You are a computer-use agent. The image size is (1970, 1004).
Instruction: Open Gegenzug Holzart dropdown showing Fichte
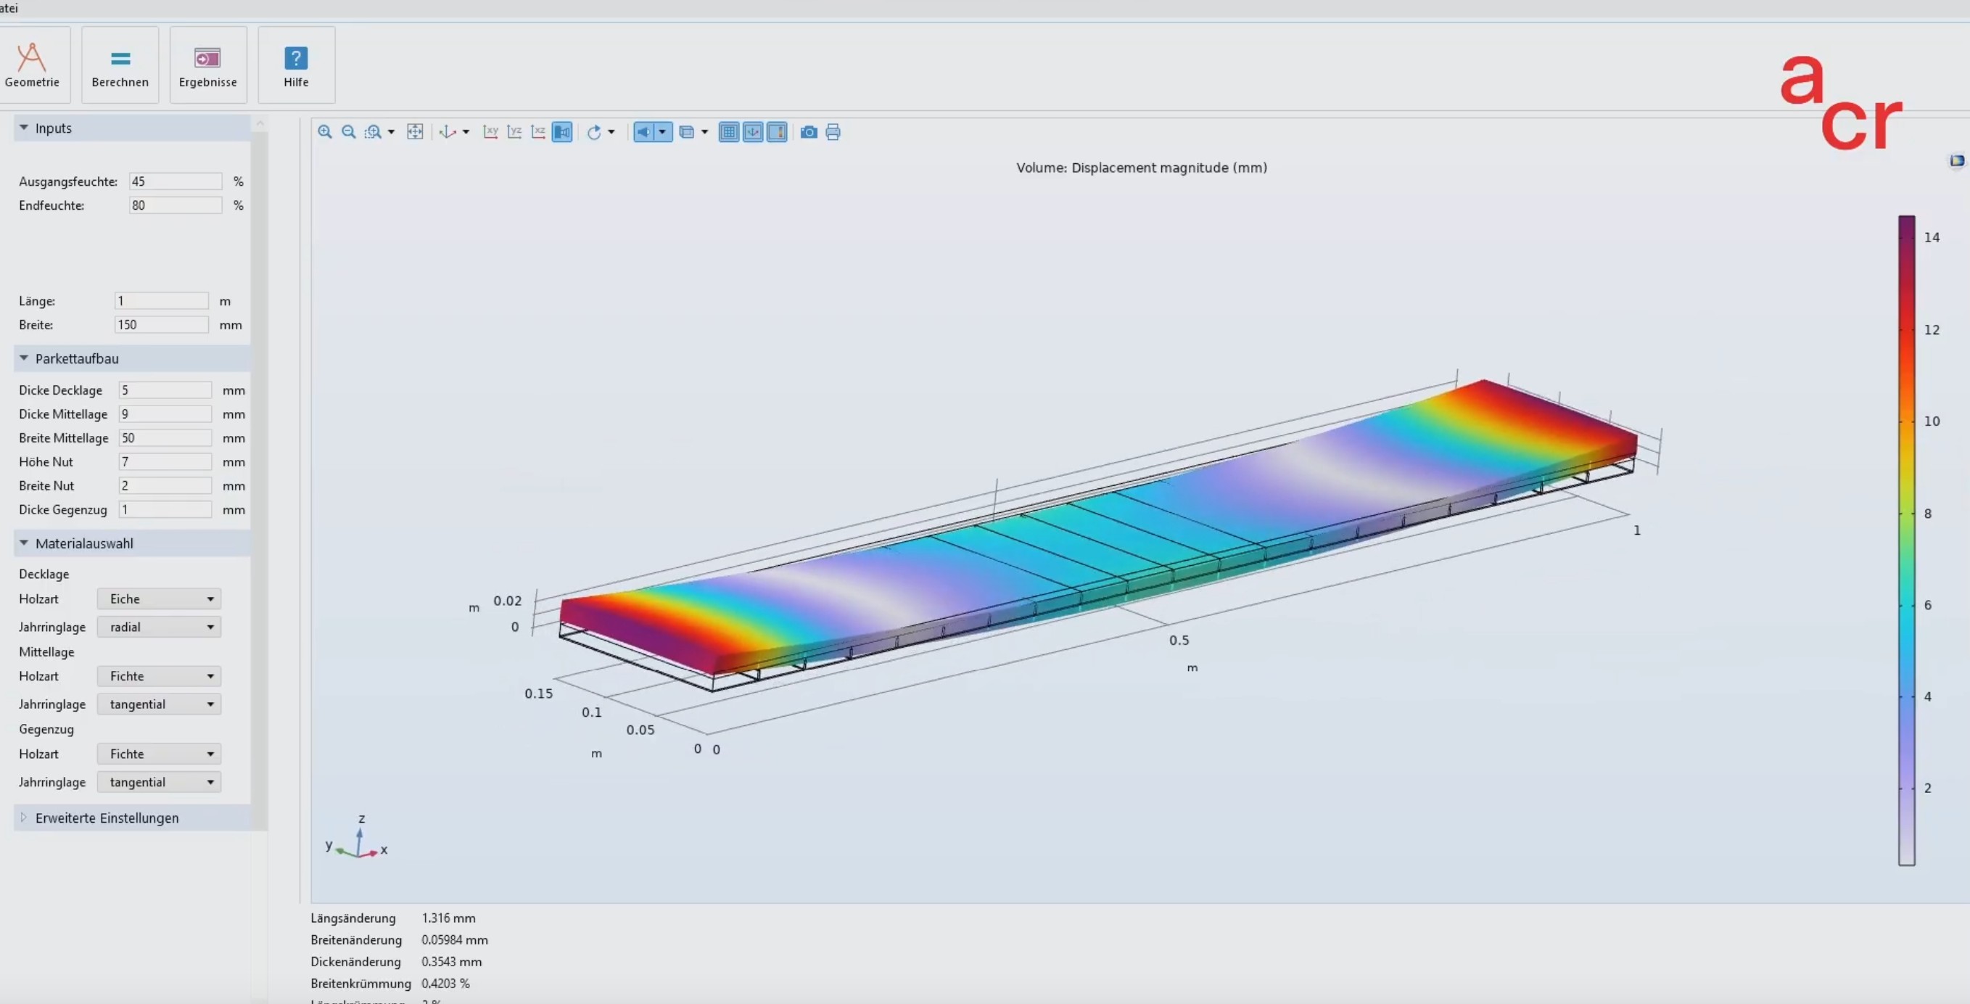(x=159, y=754)
